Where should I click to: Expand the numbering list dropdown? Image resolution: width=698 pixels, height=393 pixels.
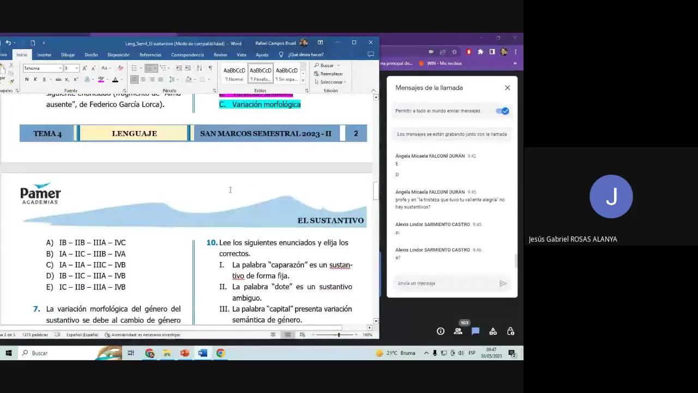click(x=155, y=68)
